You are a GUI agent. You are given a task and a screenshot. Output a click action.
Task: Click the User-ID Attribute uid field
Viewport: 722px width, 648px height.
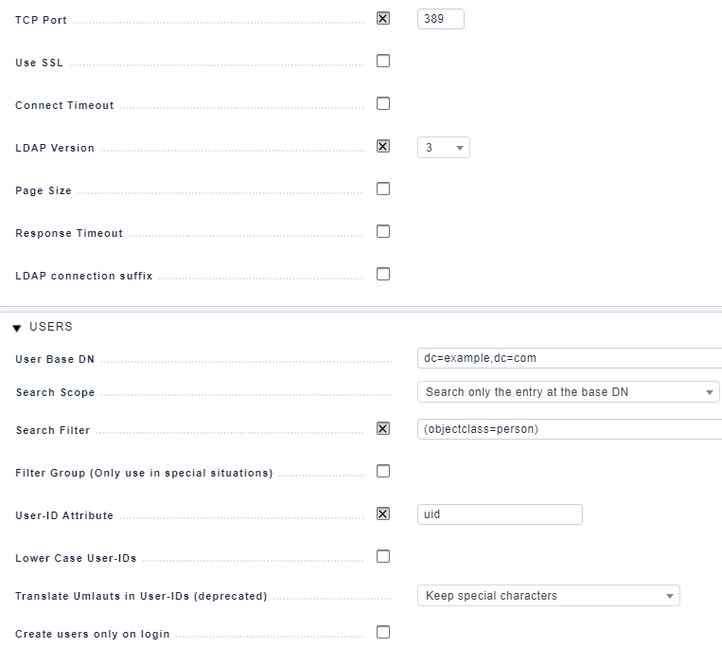click(x=500, y=514)
